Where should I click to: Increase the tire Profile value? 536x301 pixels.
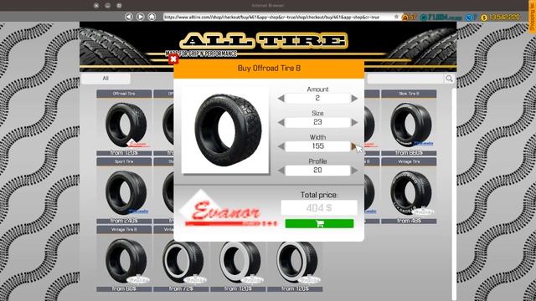pyautogui.click(x=354, y=171)
